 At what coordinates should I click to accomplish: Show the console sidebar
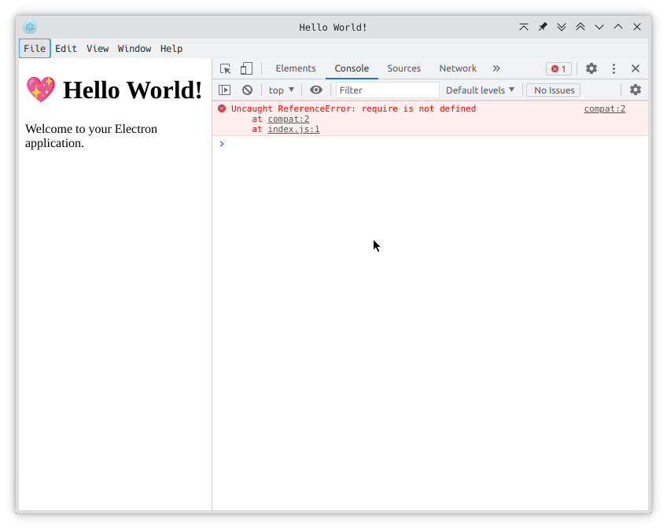click(x=225, y=90)
